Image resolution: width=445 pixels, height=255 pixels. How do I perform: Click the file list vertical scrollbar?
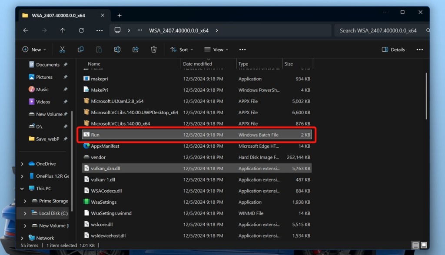[x=426, y=96]
